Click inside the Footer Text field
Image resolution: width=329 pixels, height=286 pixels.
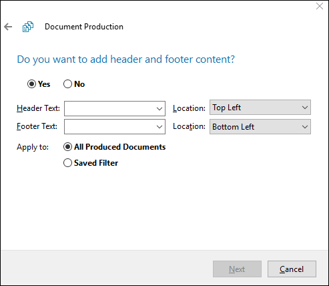(x=110, y=127)
